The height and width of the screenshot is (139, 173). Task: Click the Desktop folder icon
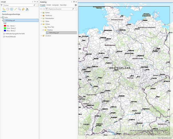(x=45, y=30)
